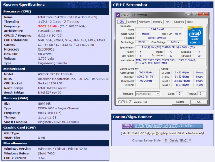Viewport: 215px width, 162px height.
Task: Switch to the SPD tab
Action: [x=168, y=22]
